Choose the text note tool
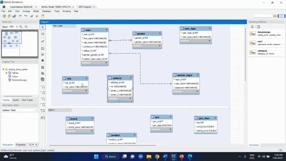 43,55
